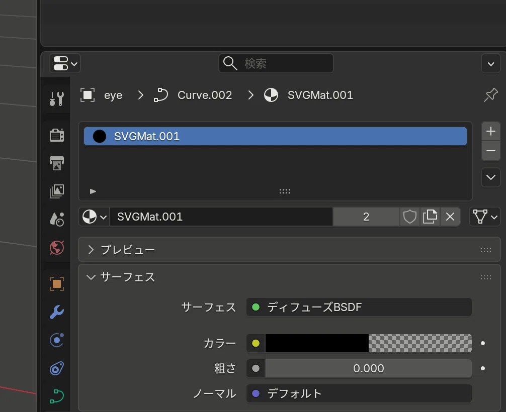
Task: Click the SVGMat.001 breadcrumb material icon
Action: click(x=271, y=95)
